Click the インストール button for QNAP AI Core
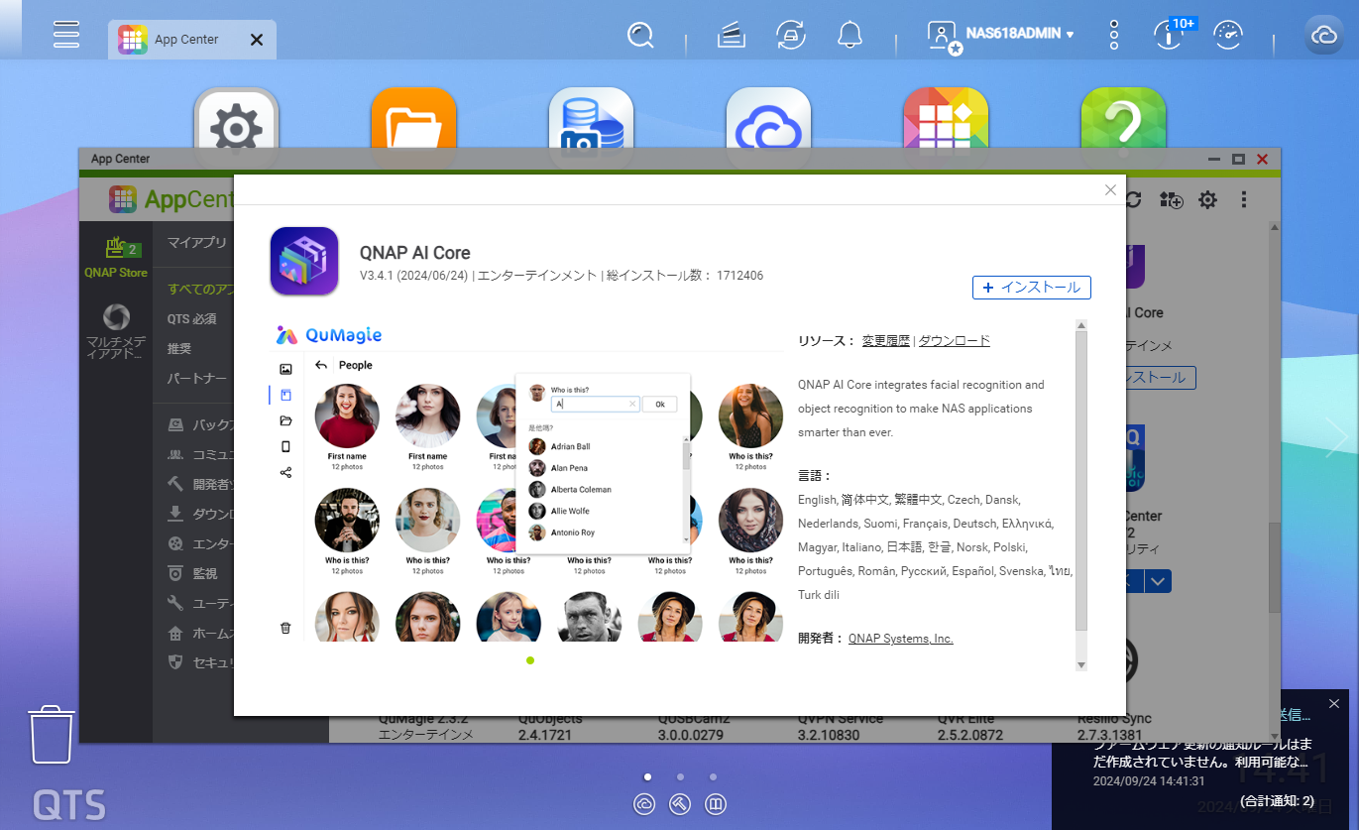Image resolution: width=1359 pixels, height=830 pixels. coord(1032,288)
